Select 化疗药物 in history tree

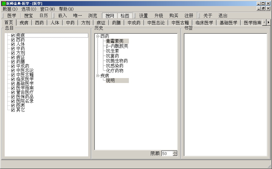[115, 71]
